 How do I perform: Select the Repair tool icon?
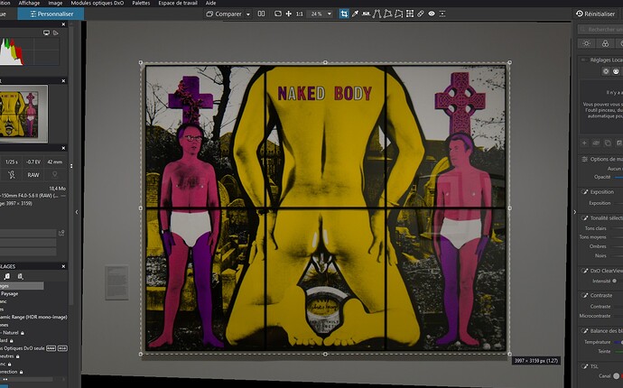tap(421, 14)
